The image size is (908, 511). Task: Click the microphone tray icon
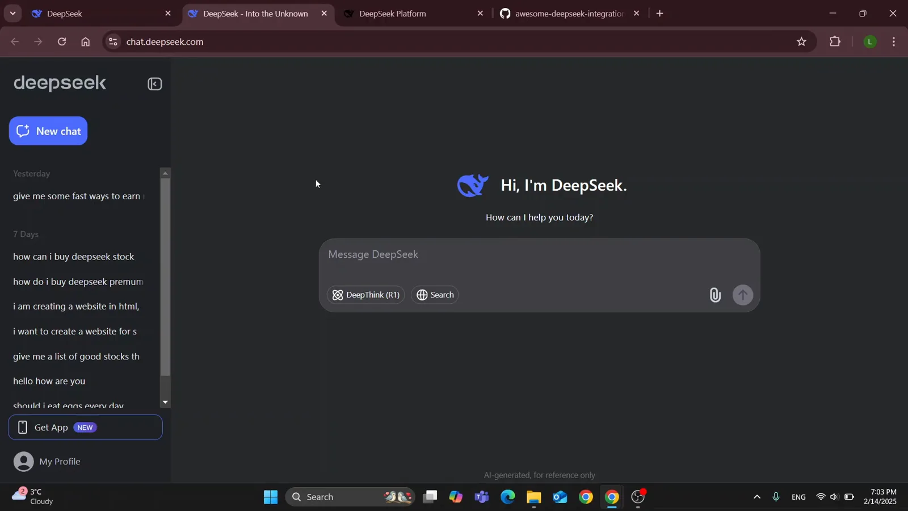pos(776,497)
